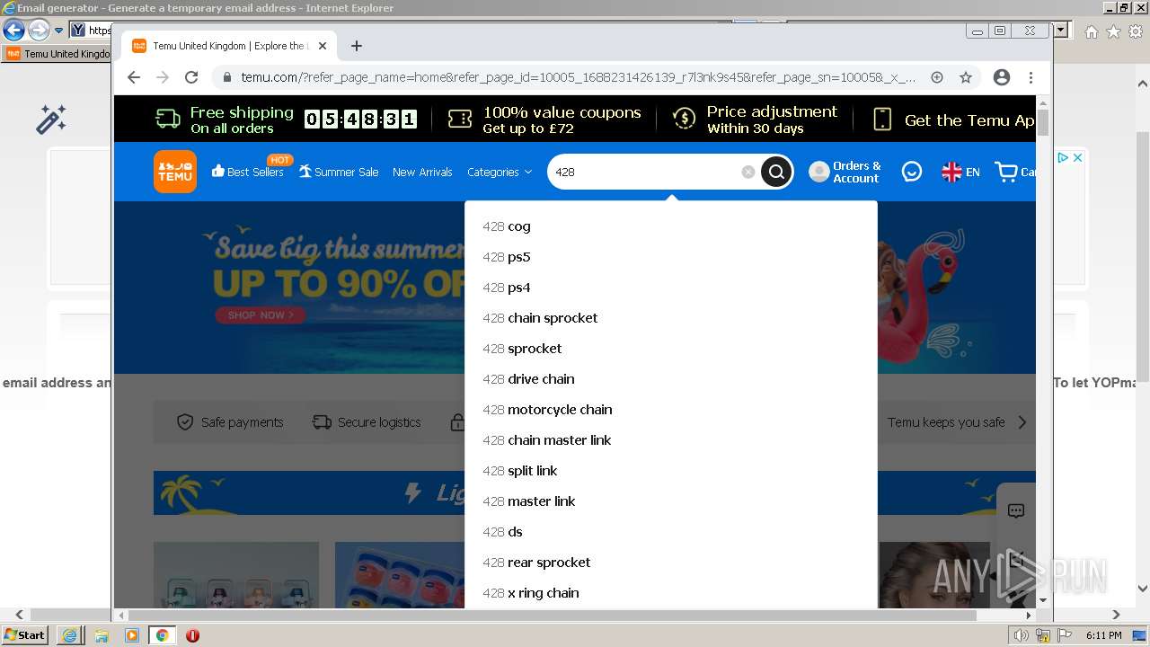Image resolution: width=1150 pixels, height=647 pixels.
Task: Open the shopping cart
Action: [1015, 172]
